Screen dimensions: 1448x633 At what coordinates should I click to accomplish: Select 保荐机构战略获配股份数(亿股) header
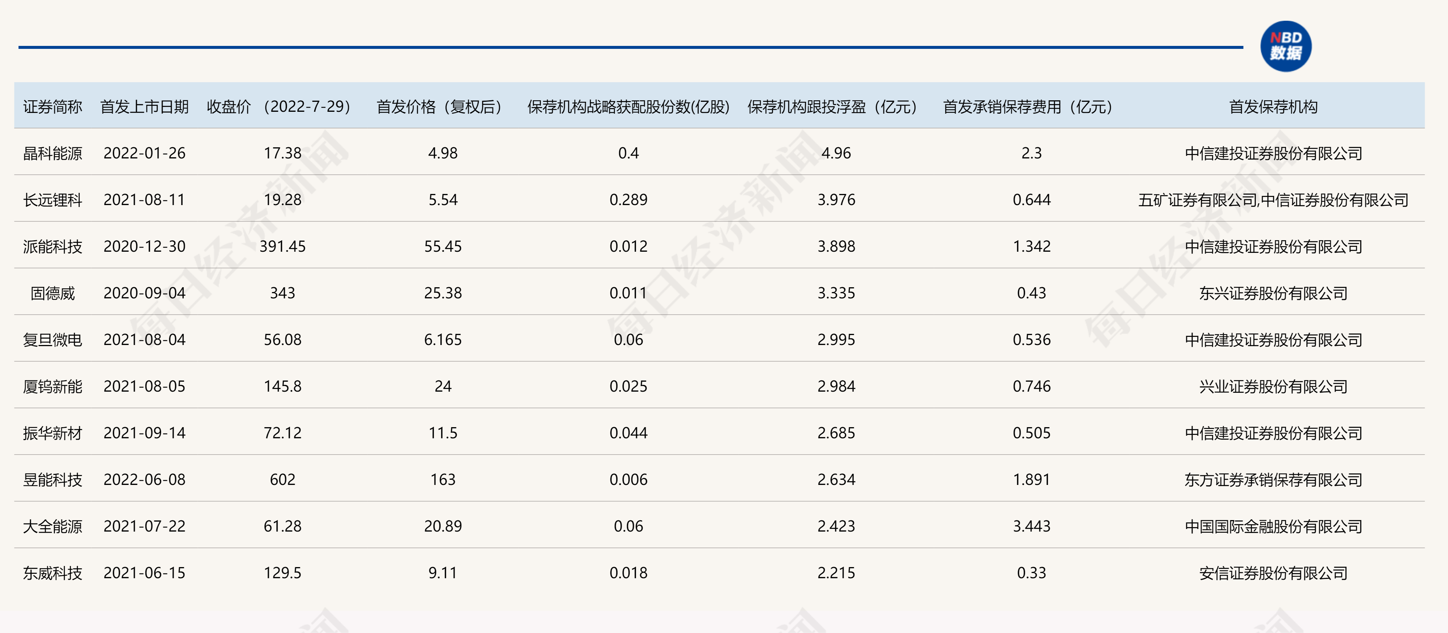(x=629, y=107)
